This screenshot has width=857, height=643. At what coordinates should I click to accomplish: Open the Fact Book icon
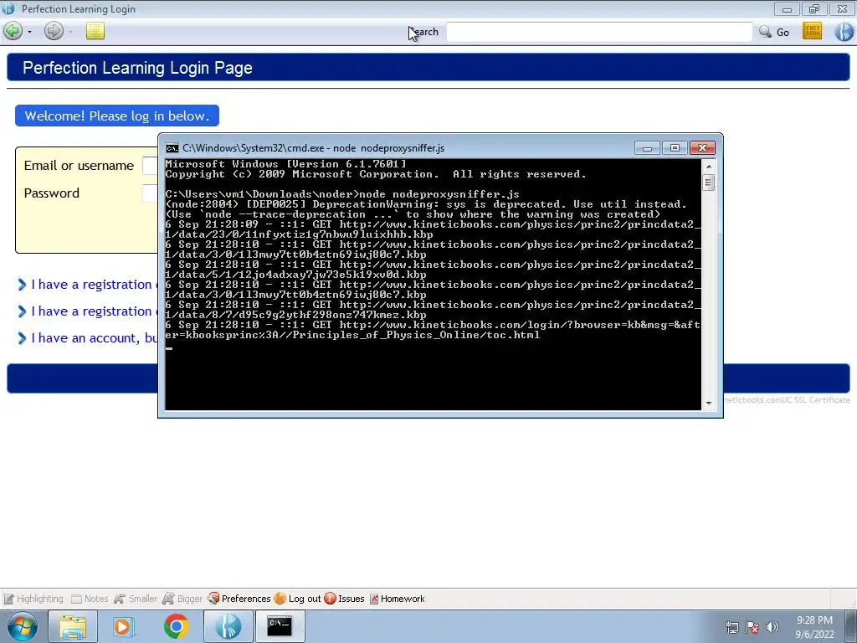812,31
